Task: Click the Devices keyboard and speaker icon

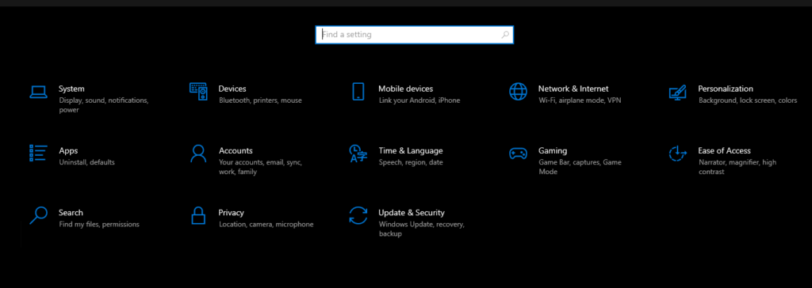Action: click(198, 91)
